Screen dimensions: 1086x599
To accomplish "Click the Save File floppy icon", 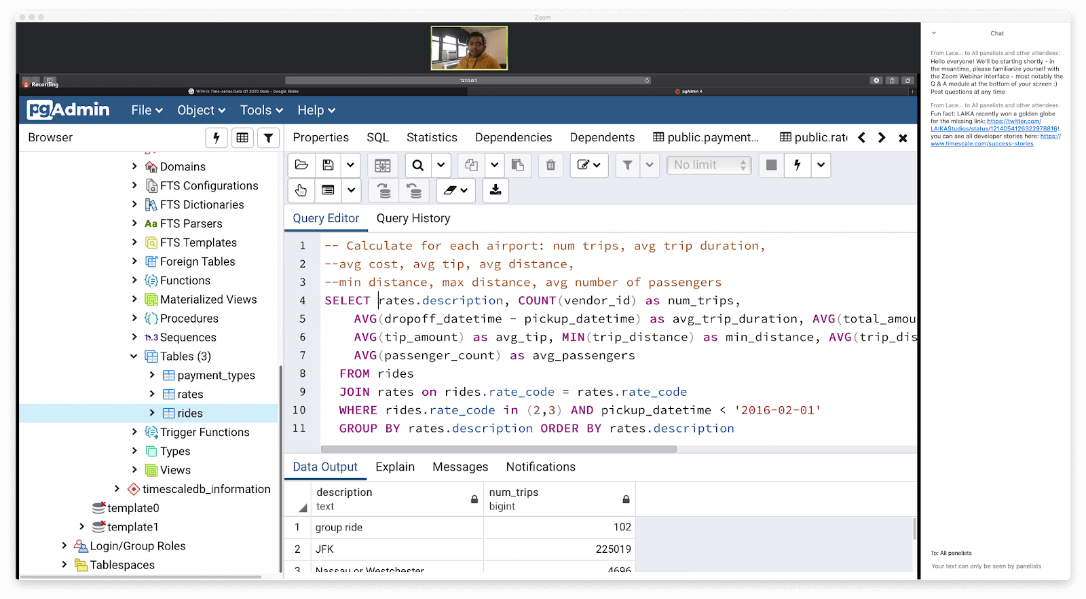I will [328, 165].
